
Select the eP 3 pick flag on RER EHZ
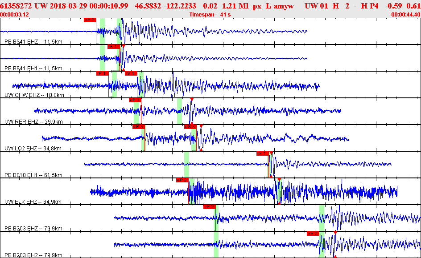(135, 100)
